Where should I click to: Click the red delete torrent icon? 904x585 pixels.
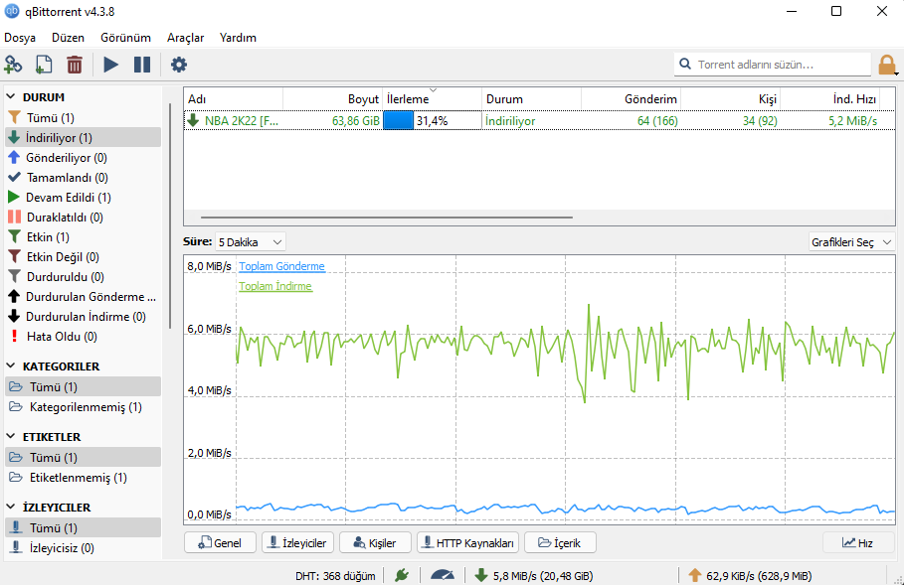coord(75,65)
